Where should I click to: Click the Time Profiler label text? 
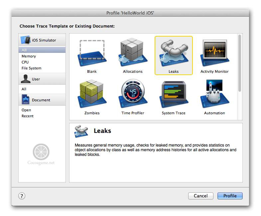coord(133,113)
